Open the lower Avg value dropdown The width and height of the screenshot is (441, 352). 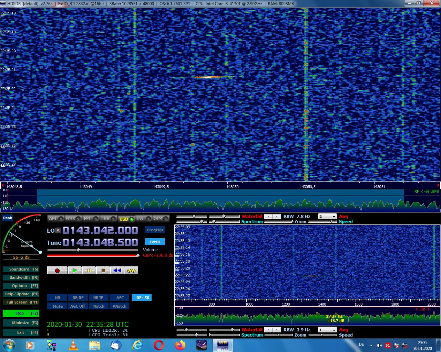coord(327,330)
